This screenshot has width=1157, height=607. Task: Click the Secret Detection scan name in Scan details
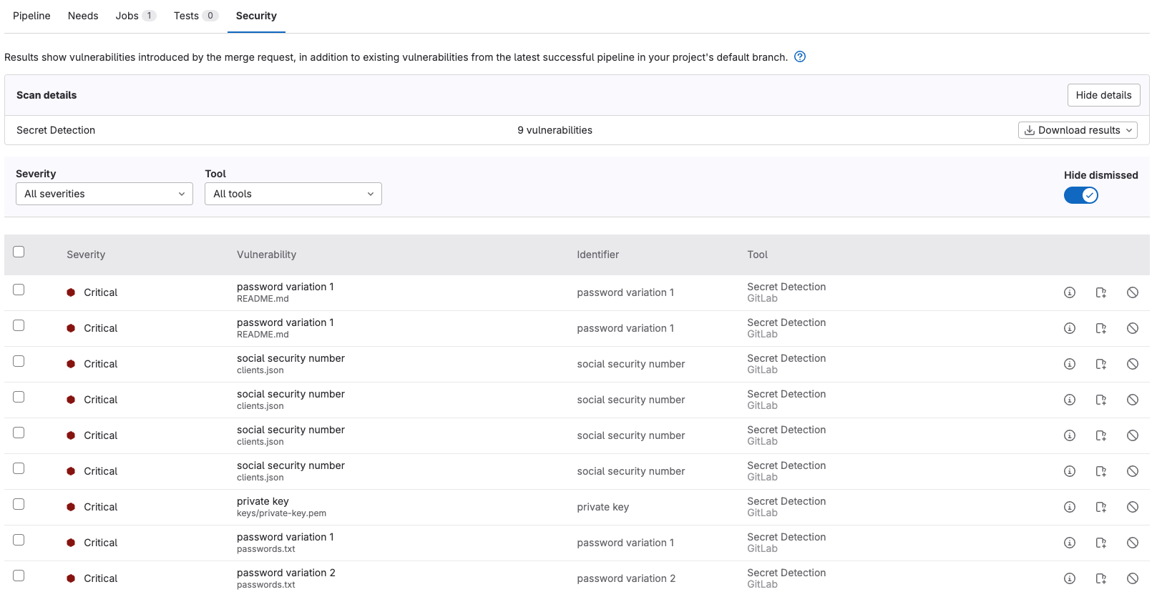(x=56, y=130)
